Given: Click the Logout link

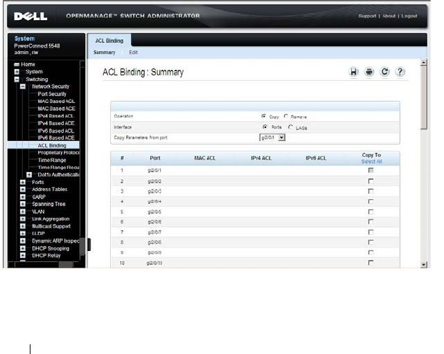Looking at the screenshot, I should (409, 16).
